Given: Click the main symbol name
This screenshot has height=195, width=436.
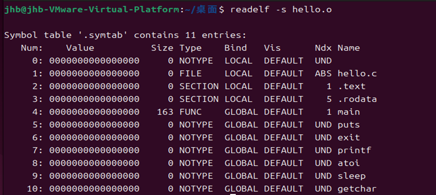Looking at the screenshot, I should tap(349, 112).
